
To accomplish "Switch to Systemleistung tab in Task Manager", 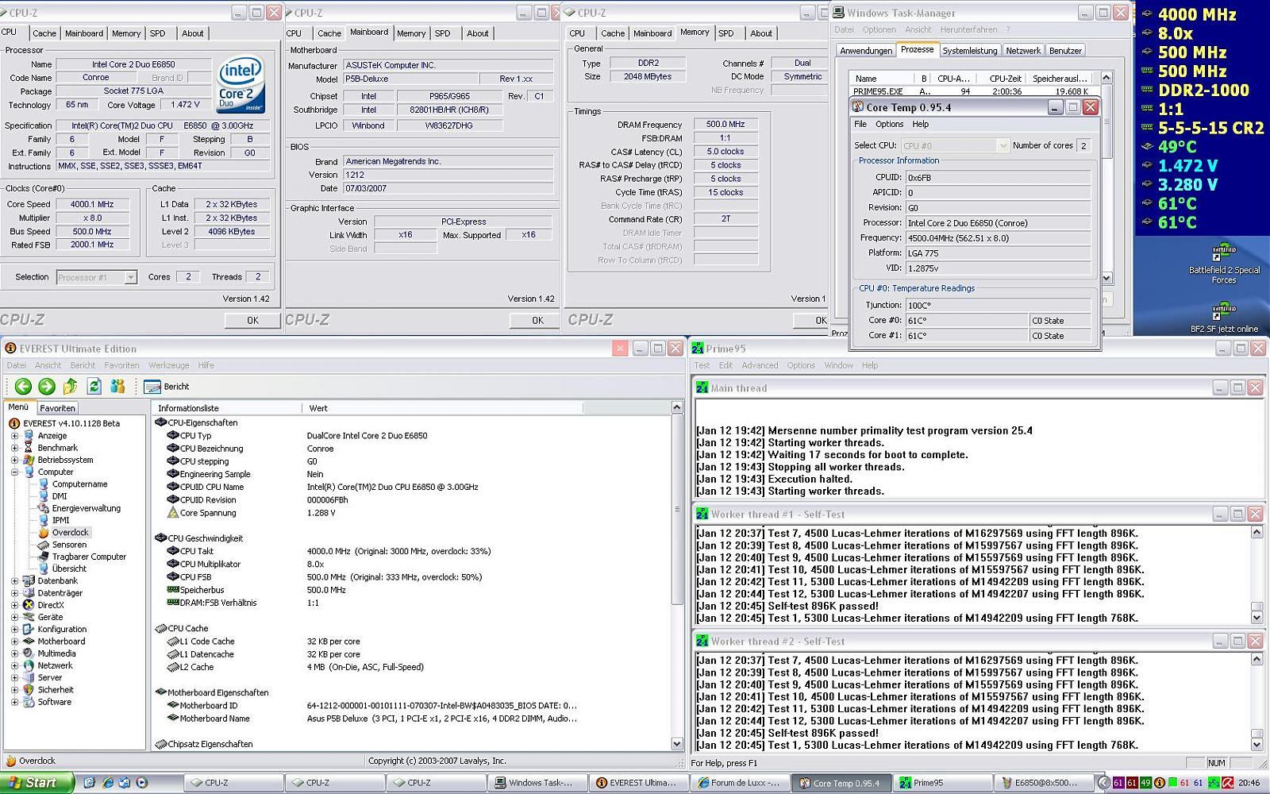I will 969,51.
